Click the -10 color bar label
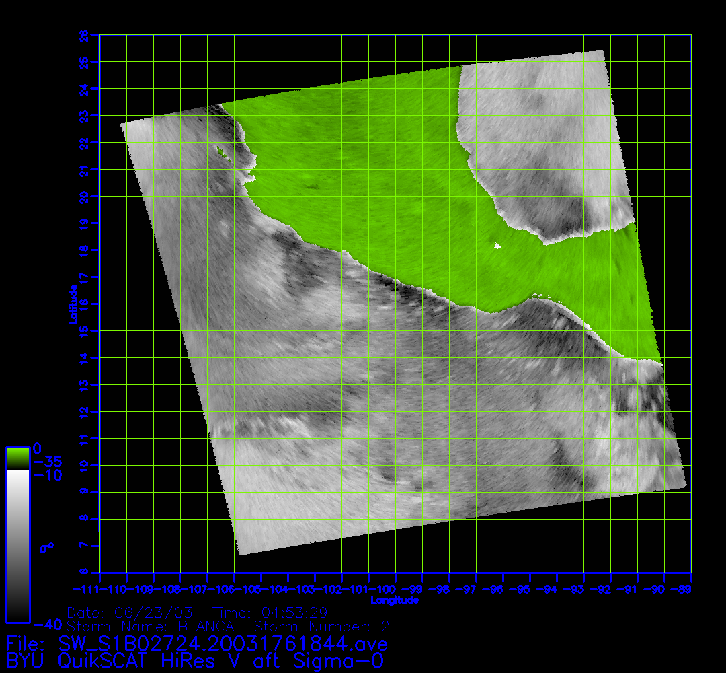The width and height of the screenshot is (726, 673). pyautogui.click(x=47, y=475)
